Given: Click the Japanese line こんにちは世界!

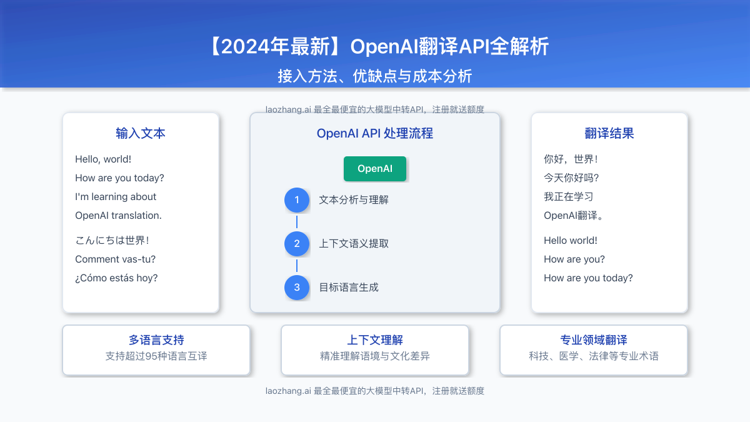Looking at the screenshot, I should pyautogui.click(x=112, y=241).
